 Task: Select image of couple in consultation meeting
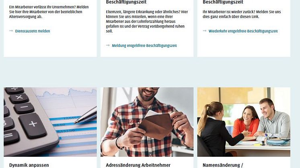tap(244, 122)
